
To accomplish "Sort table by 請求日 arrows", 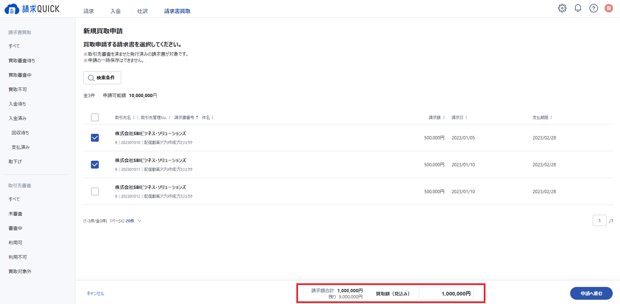I will coord(466,117).
